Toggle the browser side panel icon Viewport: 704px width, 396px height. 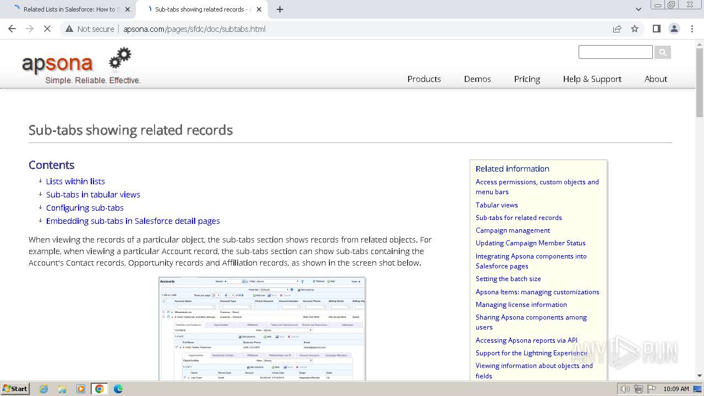(656, 29)
